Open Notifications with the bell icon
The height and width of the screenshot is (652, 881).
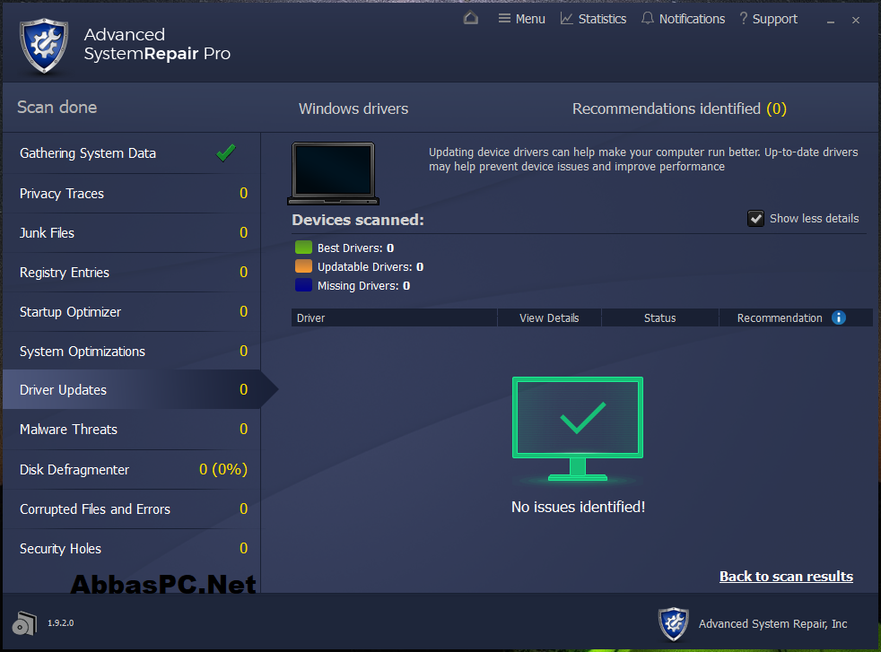684,19
